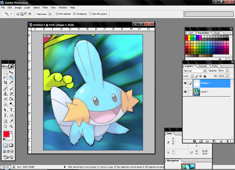Switch to the Paths tab
This screenshot has width=235, height=170.
click(x=215, y=66)
